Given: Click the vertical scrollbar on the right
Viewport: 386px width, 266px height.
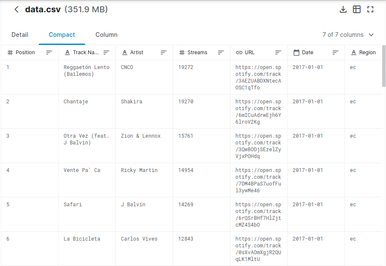Looking at the screenshot, I should click(x=384, y=66).
